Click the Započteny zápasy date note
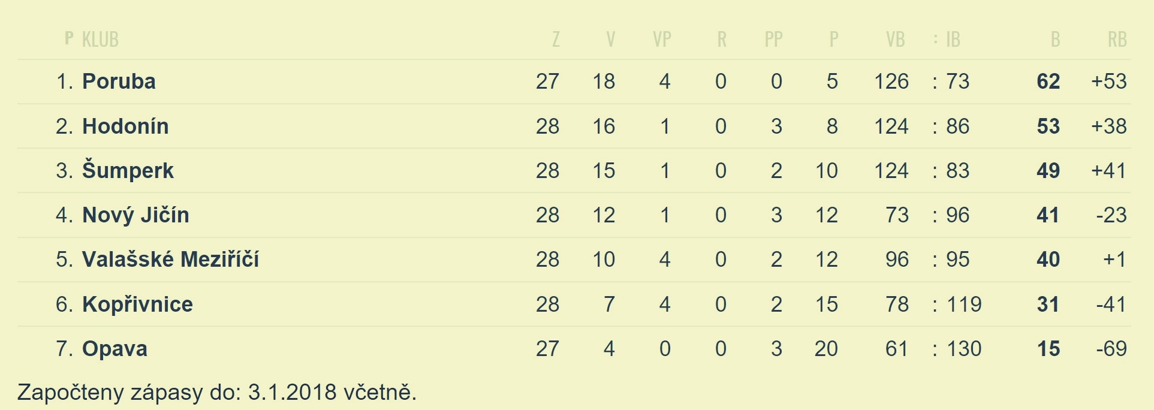The width and height of the screenshot is (1154, 410). [217, 393]
